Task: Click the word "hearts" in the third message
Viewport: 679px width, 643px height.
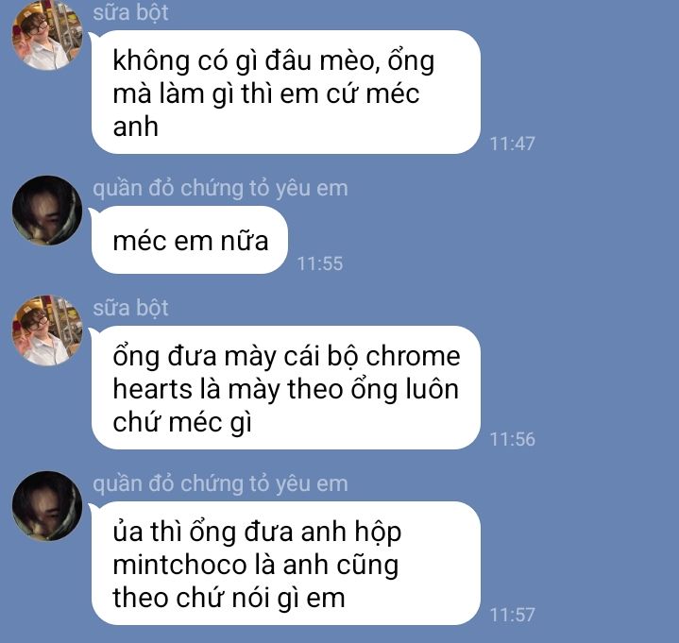Action: tap(152, 389)
